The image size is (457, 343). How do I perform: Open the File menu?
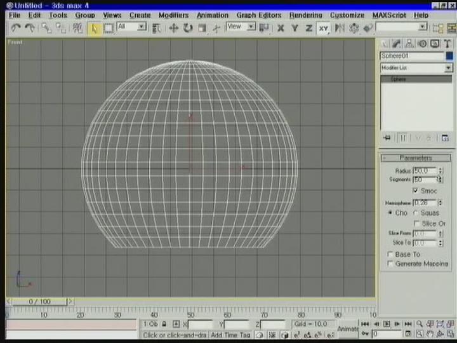[x=14, y=15]
